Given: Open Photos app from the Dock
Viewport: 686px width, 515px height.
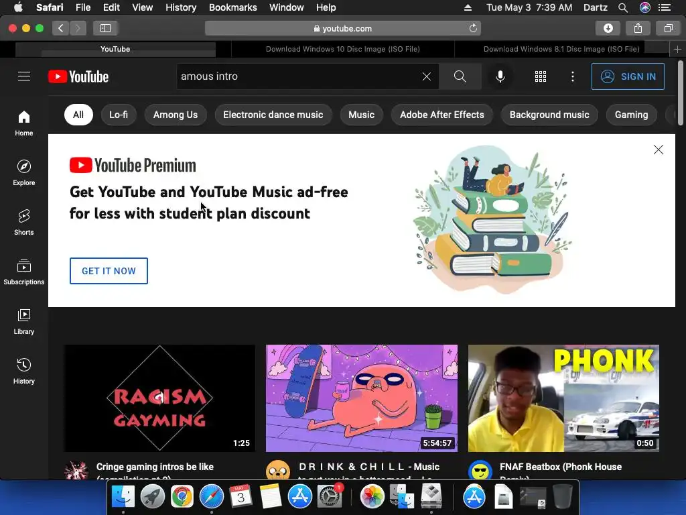Looking at the screenshot, I should (x=372, y=497).
